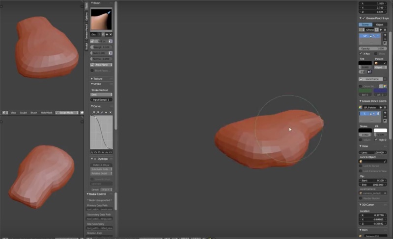Viewport: 393px width, 239px height.
Task: Click the Lock Frame button
Action: [371, 79]
